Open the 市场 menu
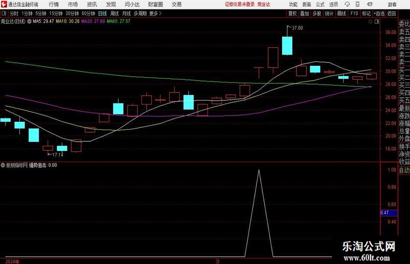 (73, 4)
